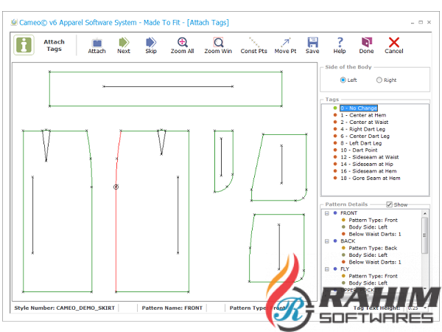This screenshot has height=332, width=442.
Task: Select tag 12 - Sideseam at Waist
Action: pyautogui.click(x=370, y=157)
